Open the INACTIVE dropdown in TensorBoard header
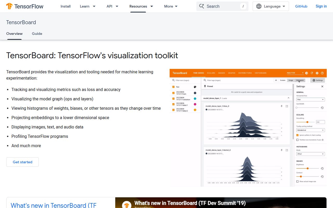This screenshot has height=208, width=333. (295, 73)
